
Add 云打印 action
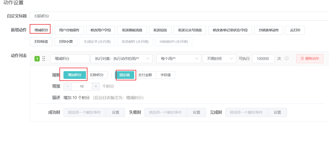click(x=295, y=30)
